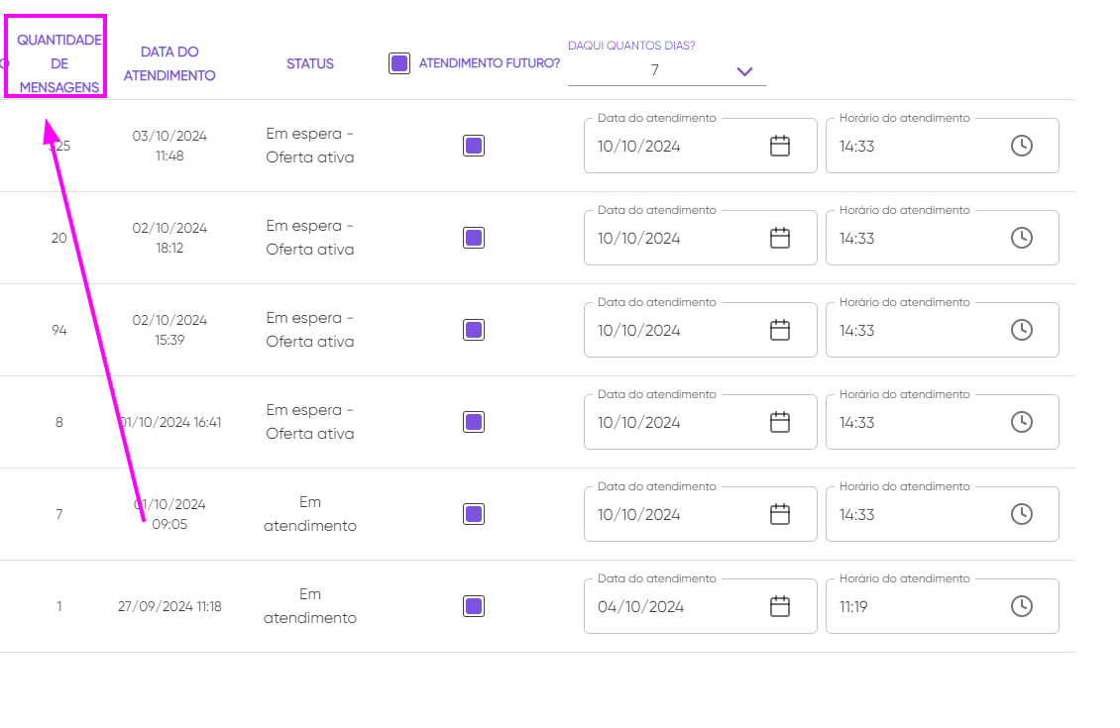Edit date field in 01/10/2024 16:41 row
1120x728 pixels.
[700, 422]
